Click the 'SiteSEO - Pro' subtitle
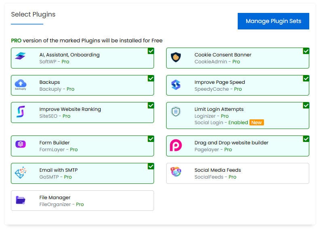The width and height of the screenshot is (323, 229). [x=55, y=116]
